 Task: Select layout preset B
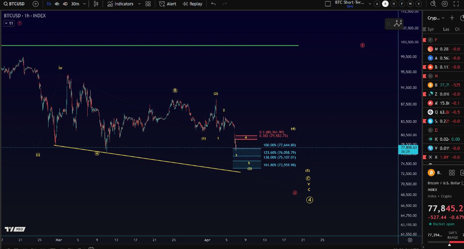385,4
